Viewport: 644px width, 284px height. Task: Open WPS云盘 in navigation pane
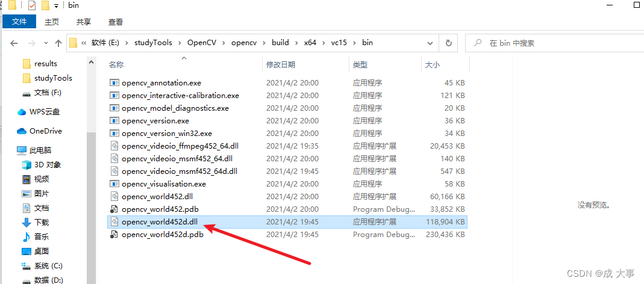coord(38,112)
